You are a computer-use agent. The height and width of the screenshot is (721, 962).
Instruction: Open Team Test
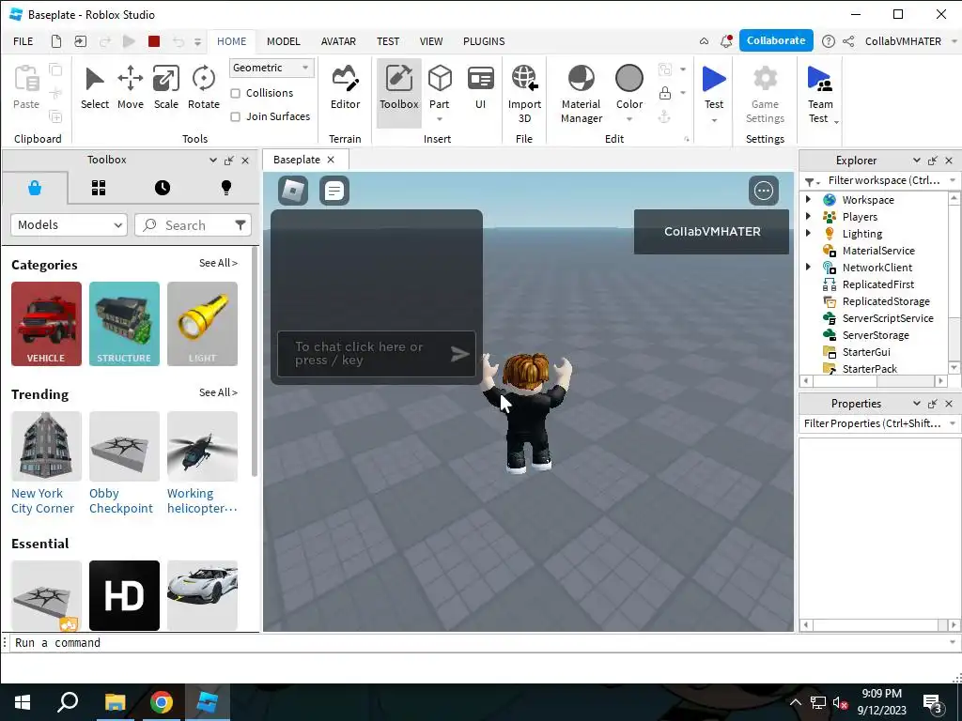[819, 94]
